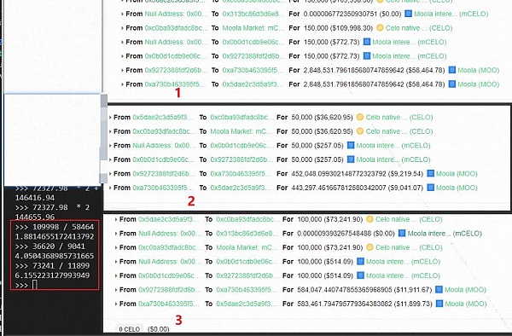Open Moola (MOO) token link beside $11,911.67
The image size is (512, 336).
tap(465, 289)
